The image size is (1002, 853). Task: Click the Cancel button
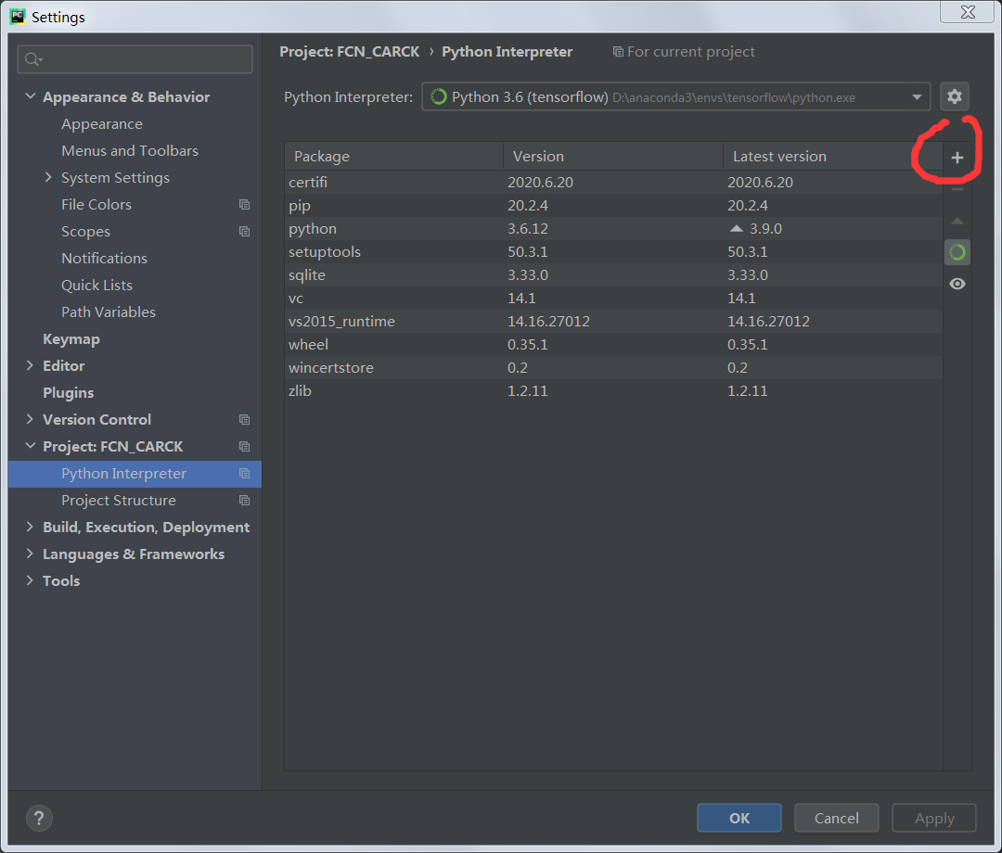click(836, 818)
